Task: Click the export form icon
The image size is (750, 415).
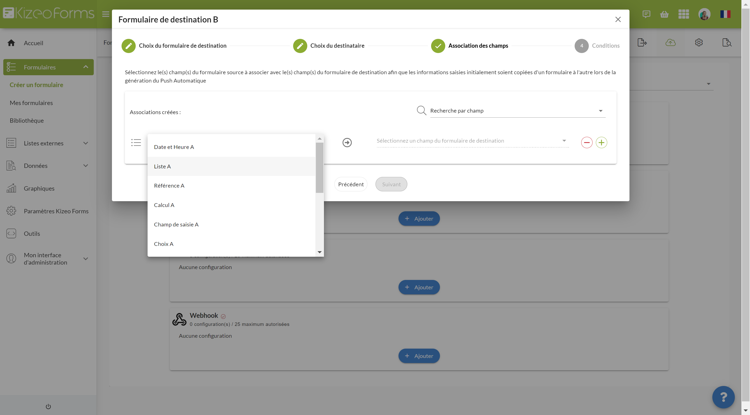Action: [642, 42]
